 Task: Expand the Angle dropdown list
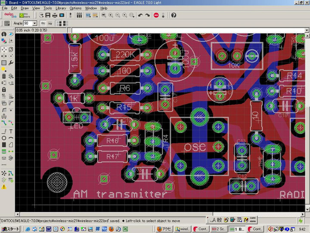35,23
